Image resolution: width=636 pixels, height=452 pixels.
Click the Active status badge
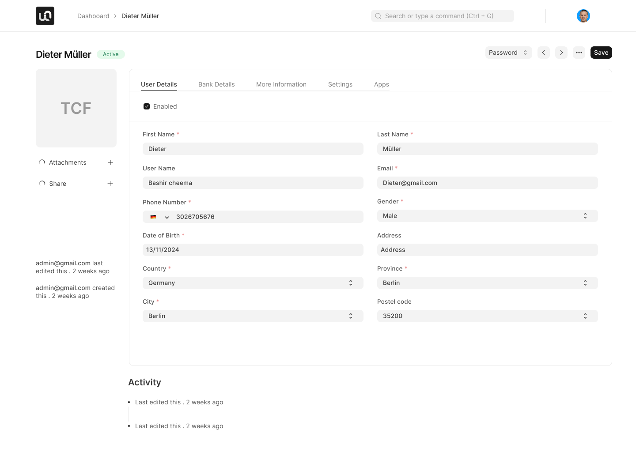pyautogui.click(x=111, y=54)
